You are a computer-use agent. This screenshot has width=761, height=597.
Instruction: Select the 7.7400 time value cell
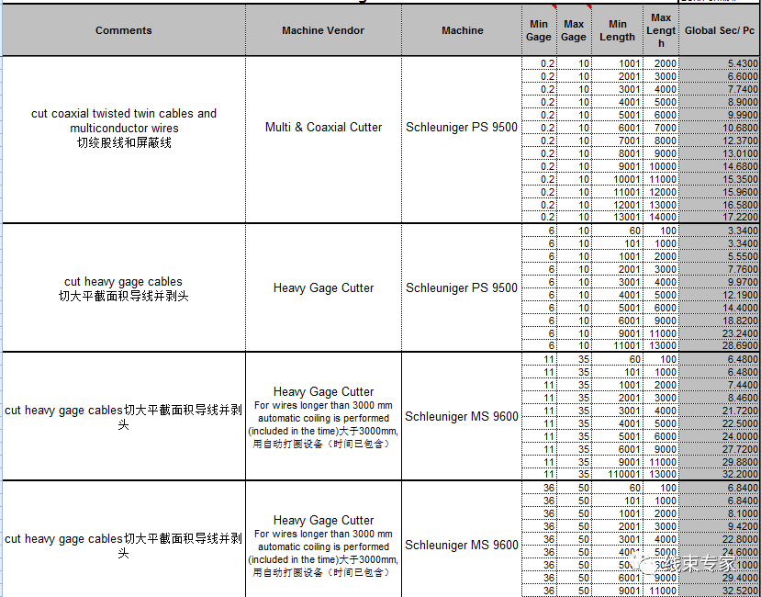click(720, 89)
